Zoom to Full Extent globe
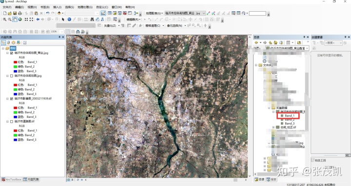 20,19
